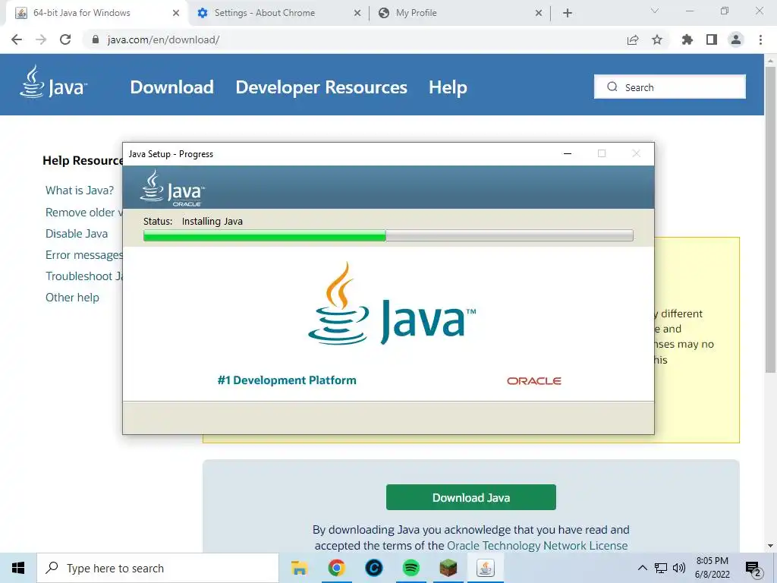Open the notification center icon
This screenshot has height=583, width=777.
(753, 569)
